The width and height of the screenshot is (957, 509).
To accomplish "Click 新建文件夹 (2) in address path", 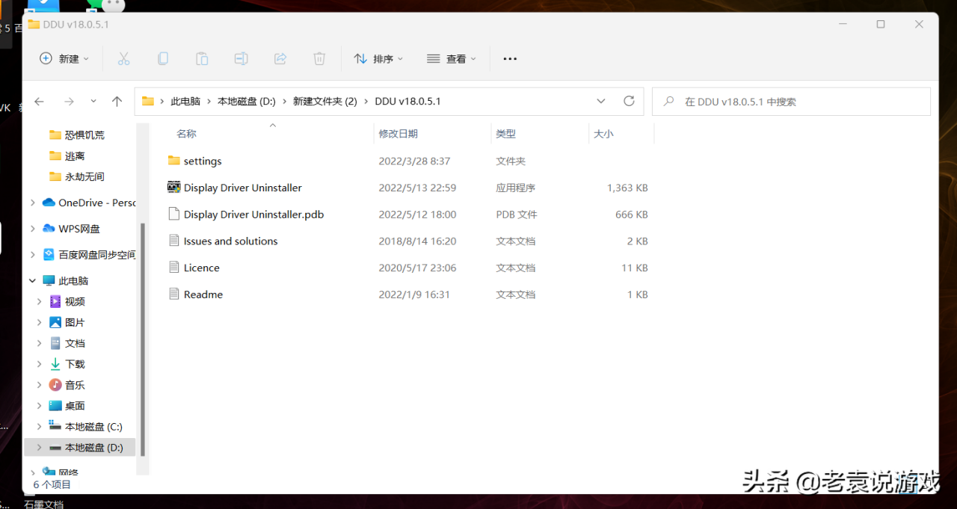I will pos(325,102).
